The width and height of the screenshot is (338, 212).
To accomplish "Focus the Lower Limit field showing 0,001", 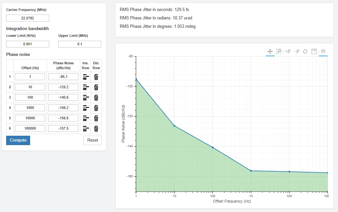I will point(28,44).
